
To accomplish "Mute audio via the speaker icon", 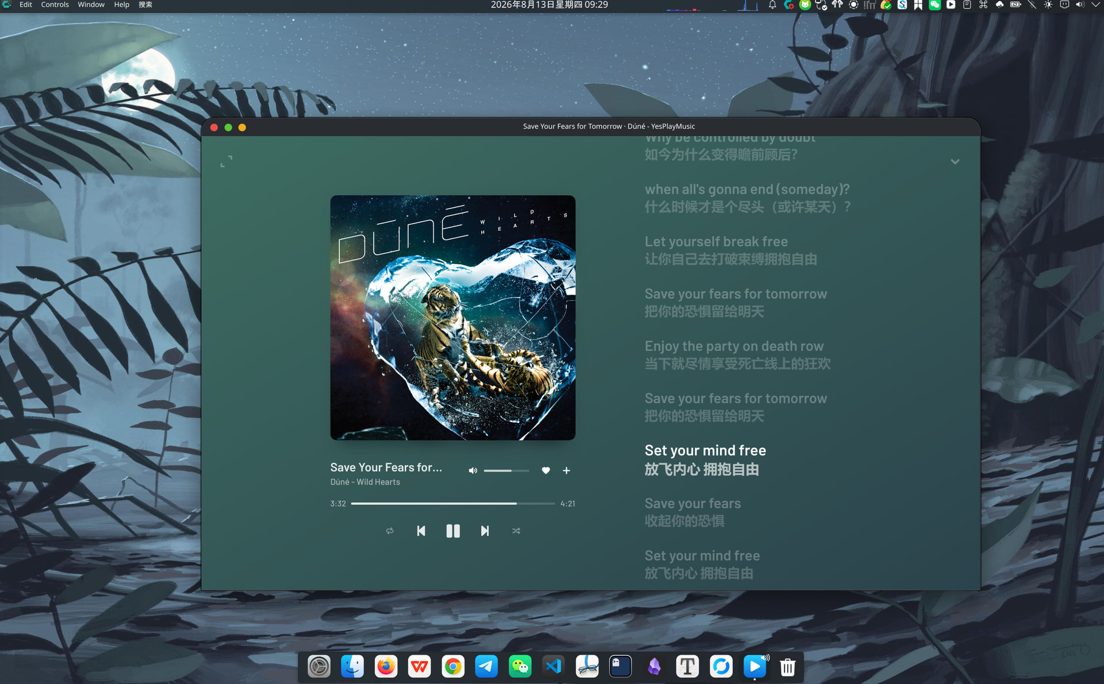I will 473,470.
